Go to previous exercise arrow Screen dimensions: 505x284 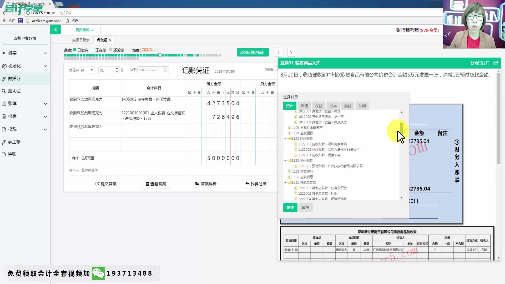[x=278, y=52]
